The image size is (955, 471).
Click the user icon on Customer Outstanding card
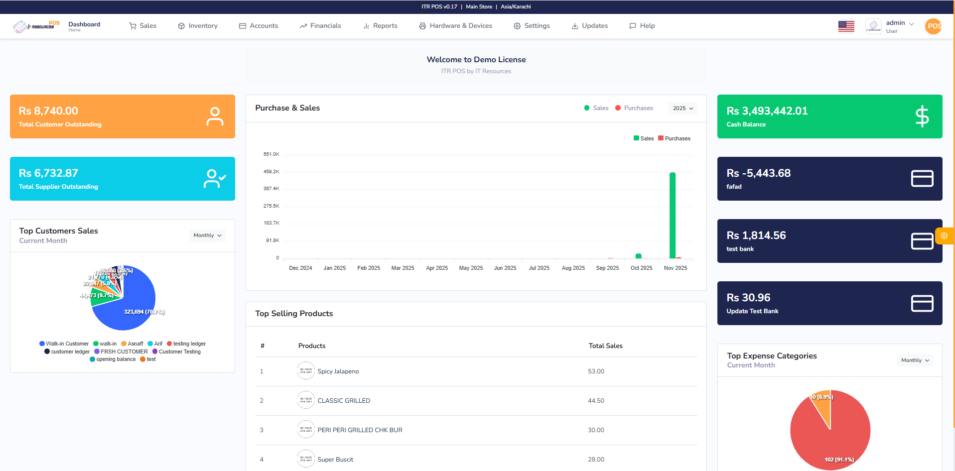tap(215, 117)
